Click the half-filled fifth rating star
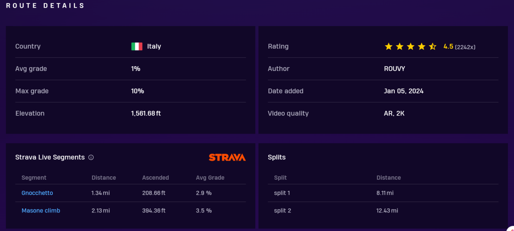 click(433, 46)
